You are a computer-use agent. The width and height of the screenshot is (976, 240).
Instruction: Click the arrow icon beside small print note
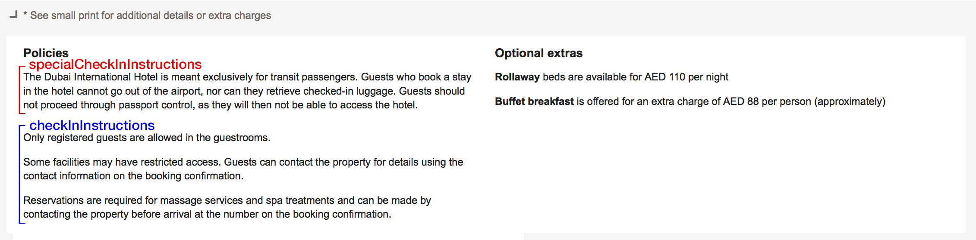pyautogui.click(x=14, y=15)
